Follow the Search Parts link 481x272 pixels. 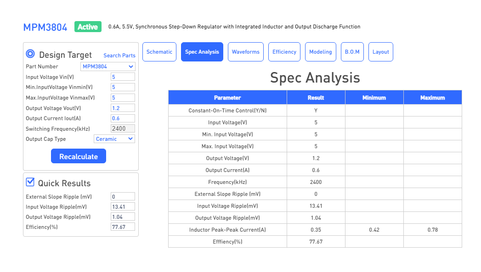tap(119, 56)
